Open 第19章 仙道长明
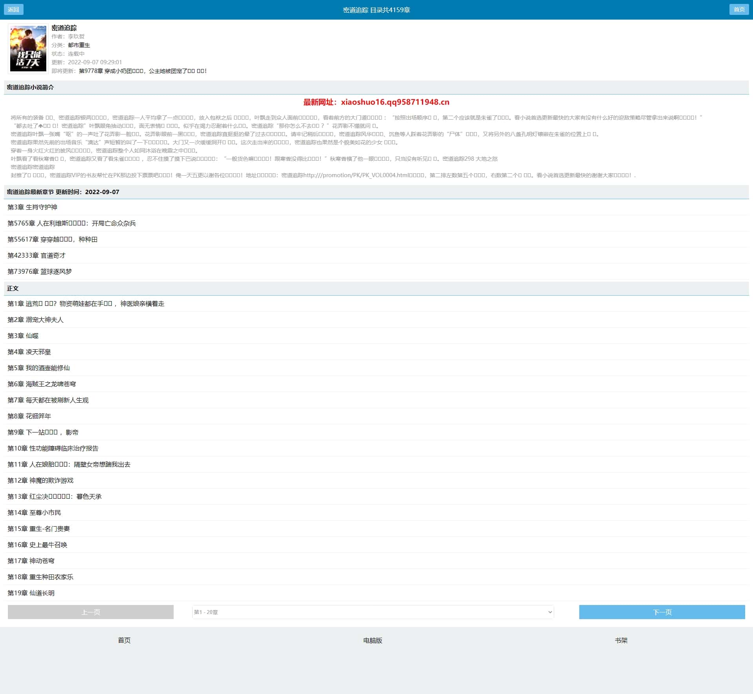 coord(31,593)
